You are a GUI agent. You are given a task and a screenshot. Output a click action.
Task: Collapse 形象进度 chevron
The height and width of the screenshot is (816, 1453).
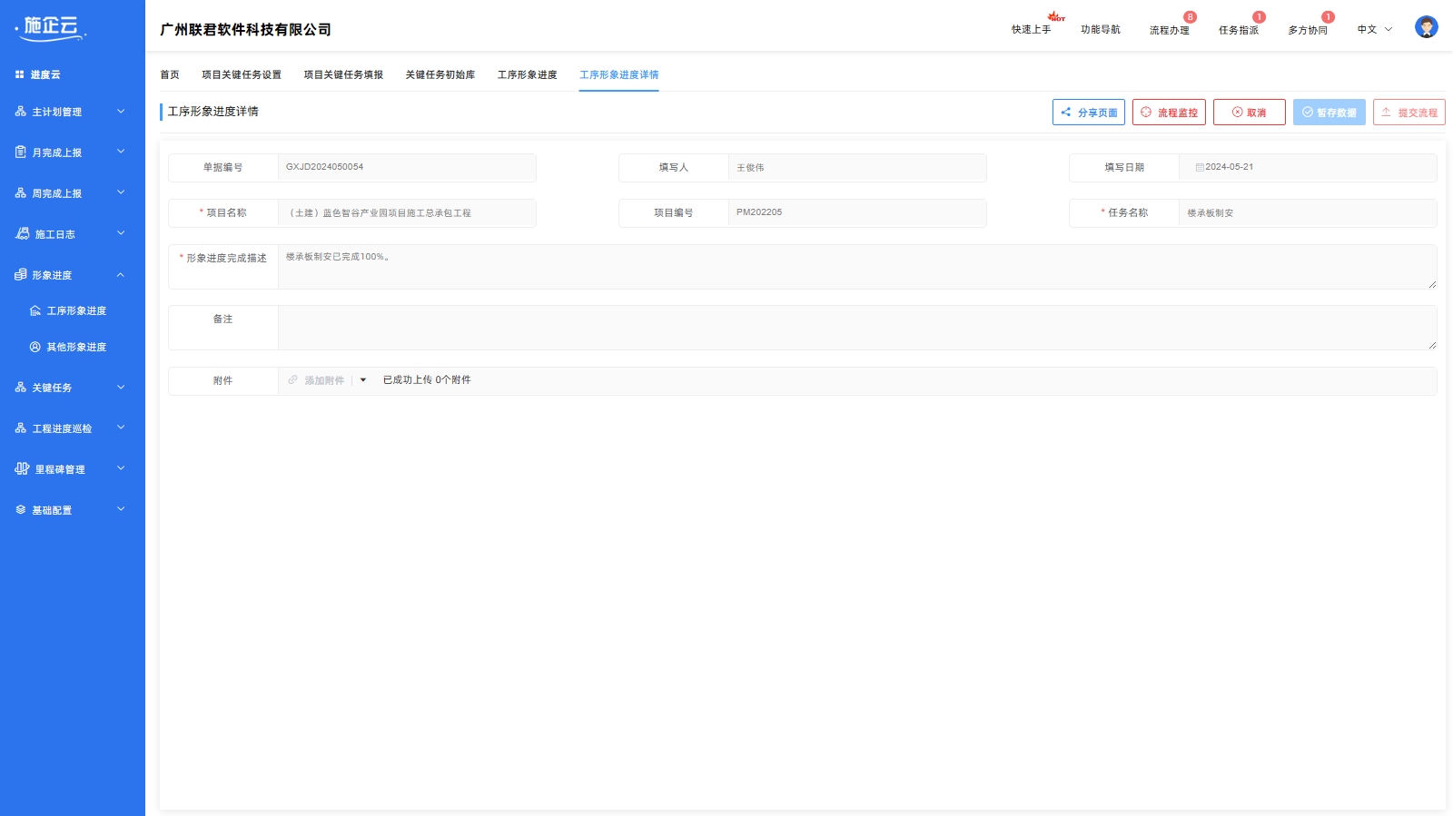121,274
